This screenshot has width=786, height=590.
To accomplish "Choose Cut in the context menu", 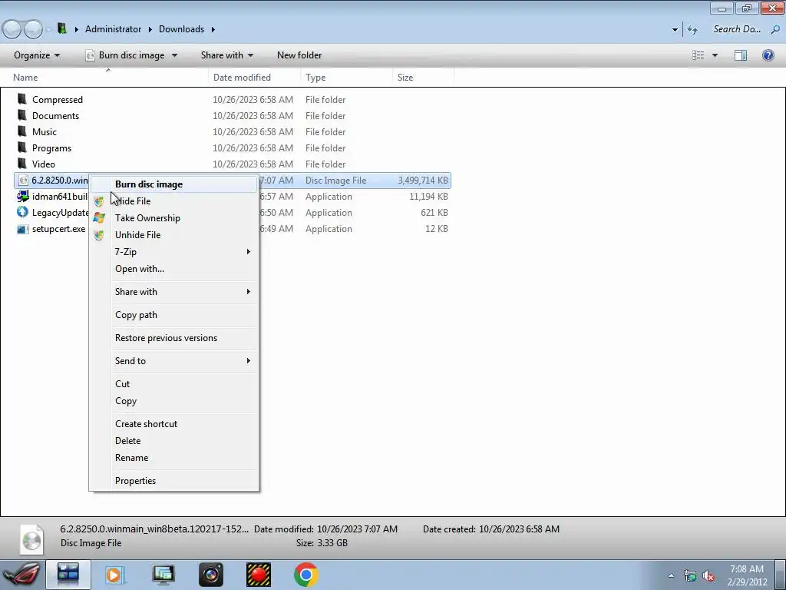I will point(174,384).
